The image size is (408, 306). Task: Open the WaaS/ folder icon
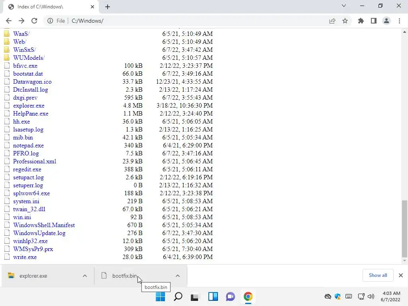(x=7, y=34)
